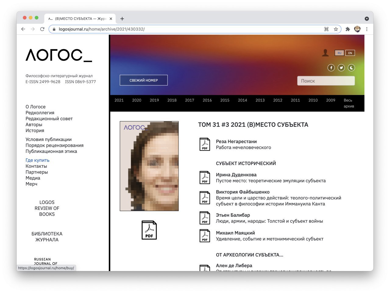This screenshot has width=390, height=293.
Task: Open the История sidebar link
Action: pyautogui.click(x=35, y=131)
